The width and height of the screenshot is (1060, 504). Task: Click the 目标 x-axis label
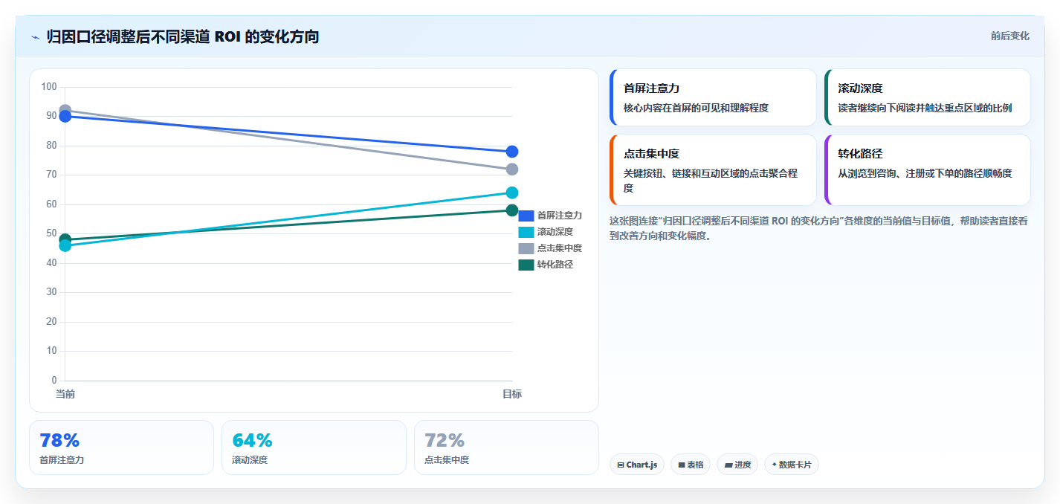(x=512, y=394)
